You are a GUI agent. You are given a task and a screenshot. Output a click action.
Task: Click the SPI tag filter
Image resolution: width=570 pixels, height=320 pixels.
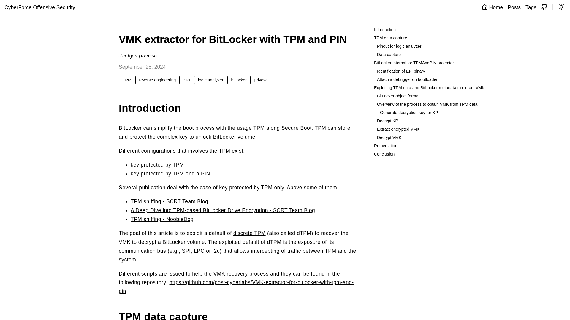coord(187,80)
